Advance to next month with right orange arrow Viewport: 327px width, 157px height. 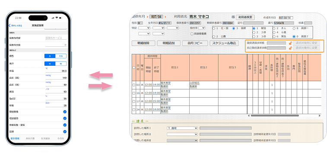click(x=165, y=17)
